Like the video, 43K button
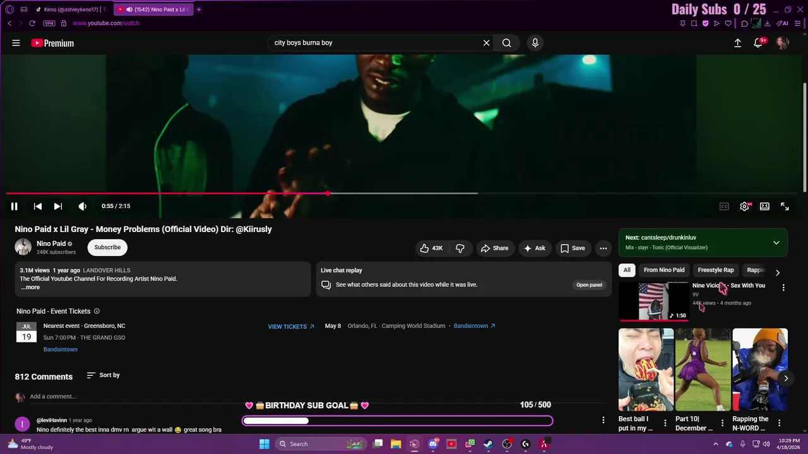The width and height of the screenshot is (808, 454). pyautogui.click(x=431, y=248)
